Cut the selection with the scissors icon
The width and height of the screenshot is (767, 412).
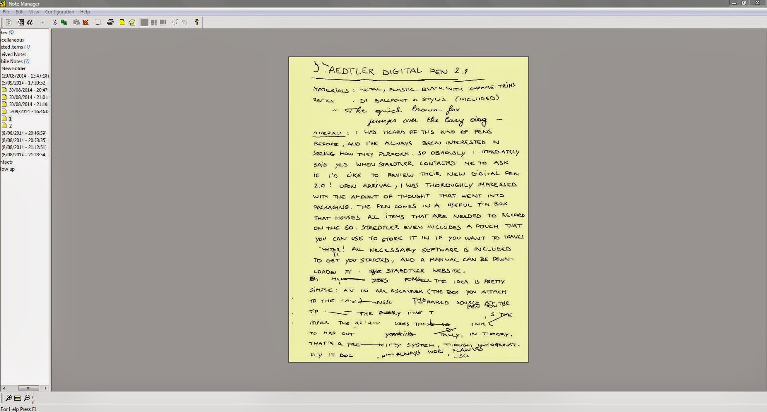click(x=55, y=22)
